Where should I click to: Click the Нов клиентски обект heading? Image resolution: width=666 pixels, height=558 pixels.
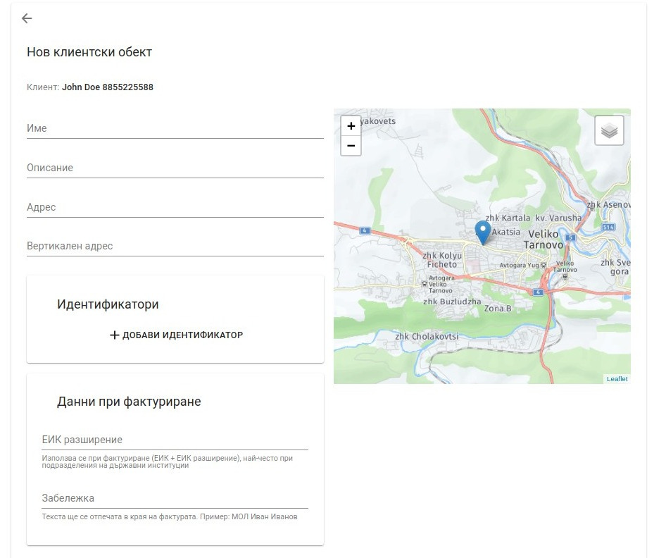(x=89, y=52)
